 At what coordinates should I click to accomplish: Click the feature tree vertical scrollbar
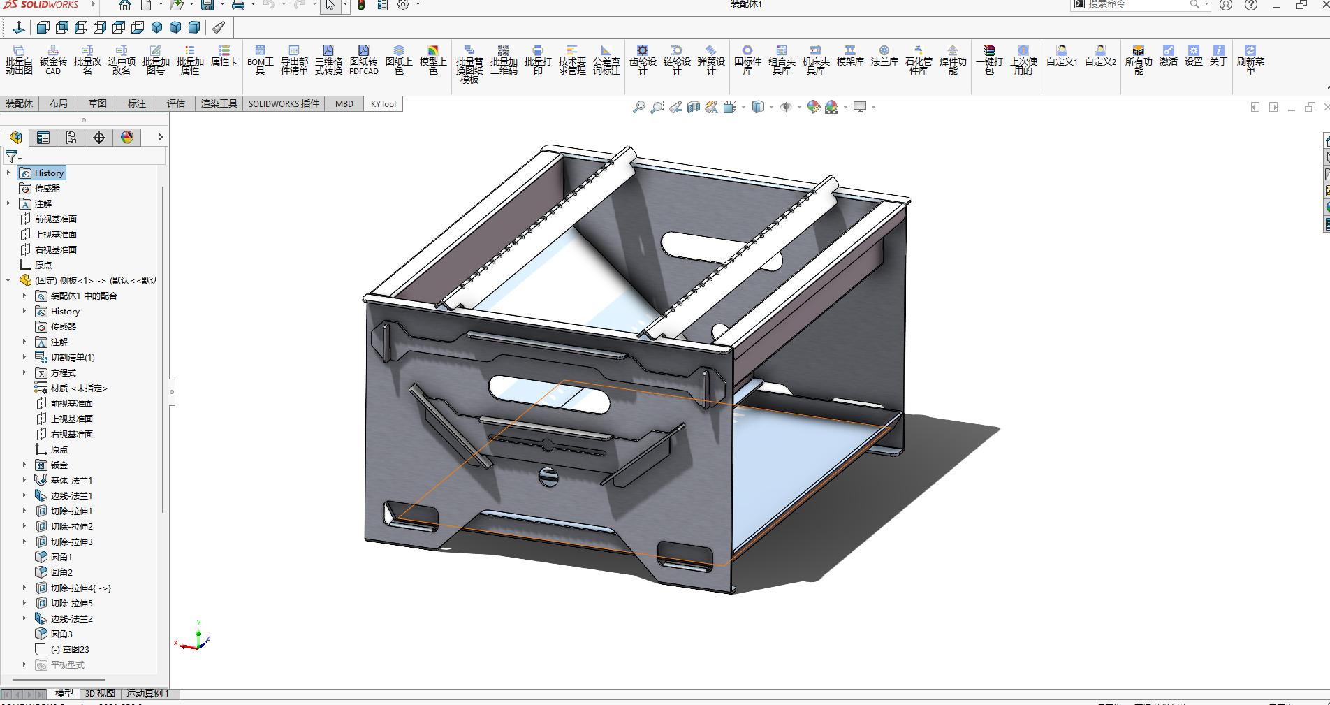tap(163, 349)
